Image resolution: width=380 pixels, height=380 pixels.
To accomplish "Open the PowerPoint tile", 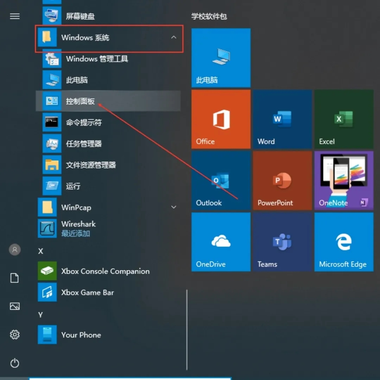I will click(x=282, y=180).
